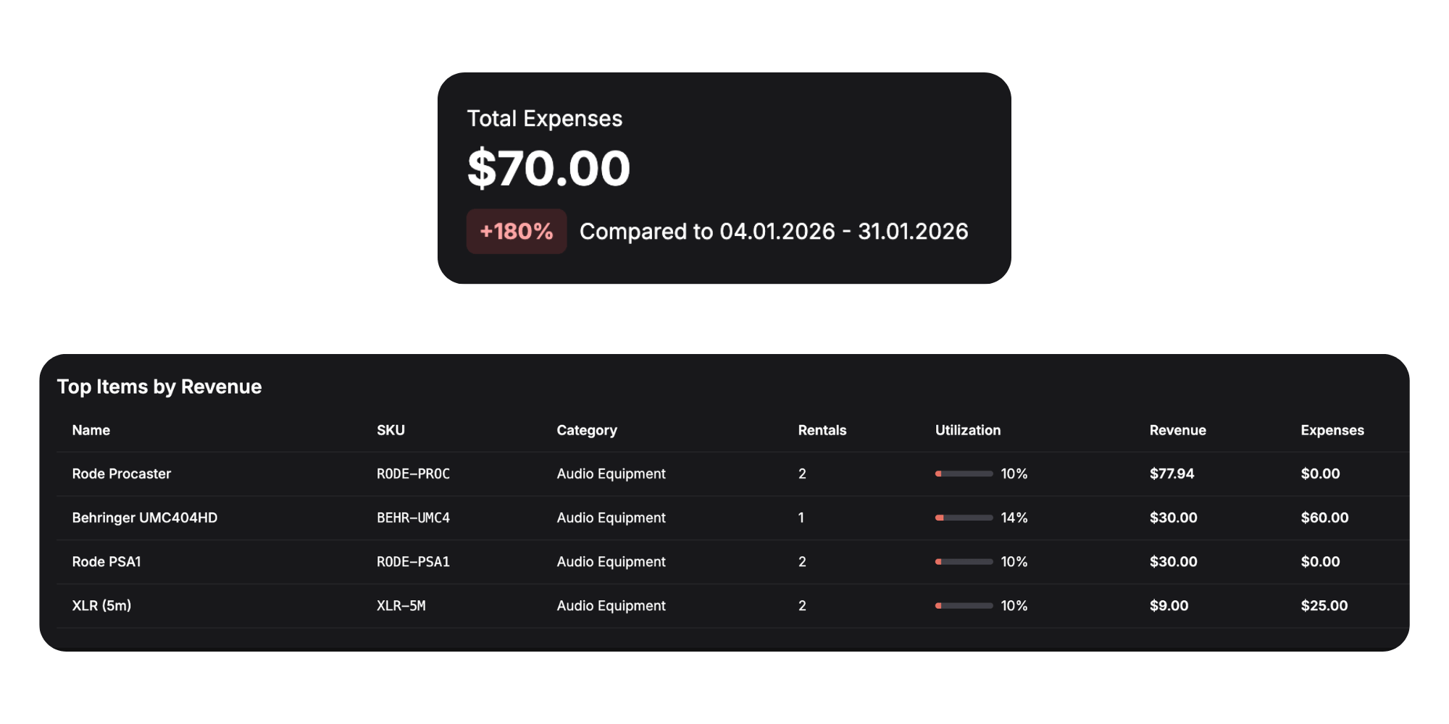Sort the table by Revenue column
The height and width of the screenshot is (724, 1449).
[1177, 429]
